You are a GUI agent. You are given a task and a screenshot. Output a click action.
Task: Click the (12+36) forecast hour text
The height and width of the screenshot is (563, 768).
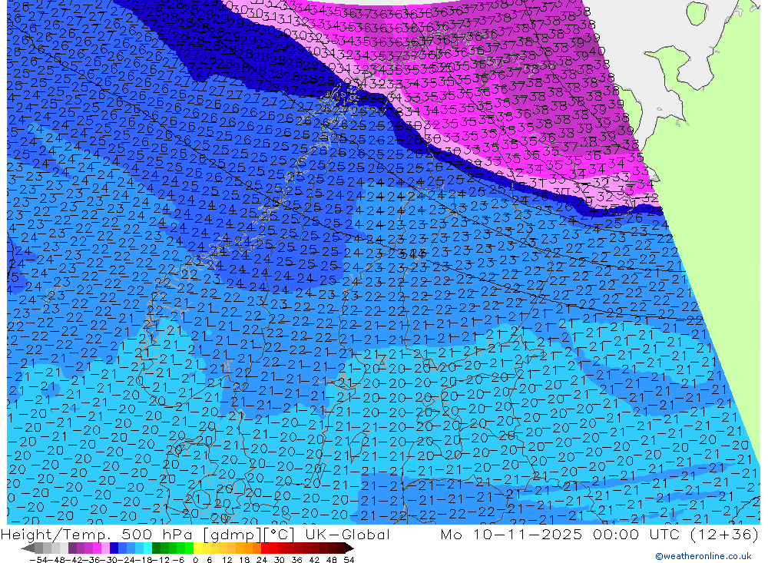tap(723, 534)
